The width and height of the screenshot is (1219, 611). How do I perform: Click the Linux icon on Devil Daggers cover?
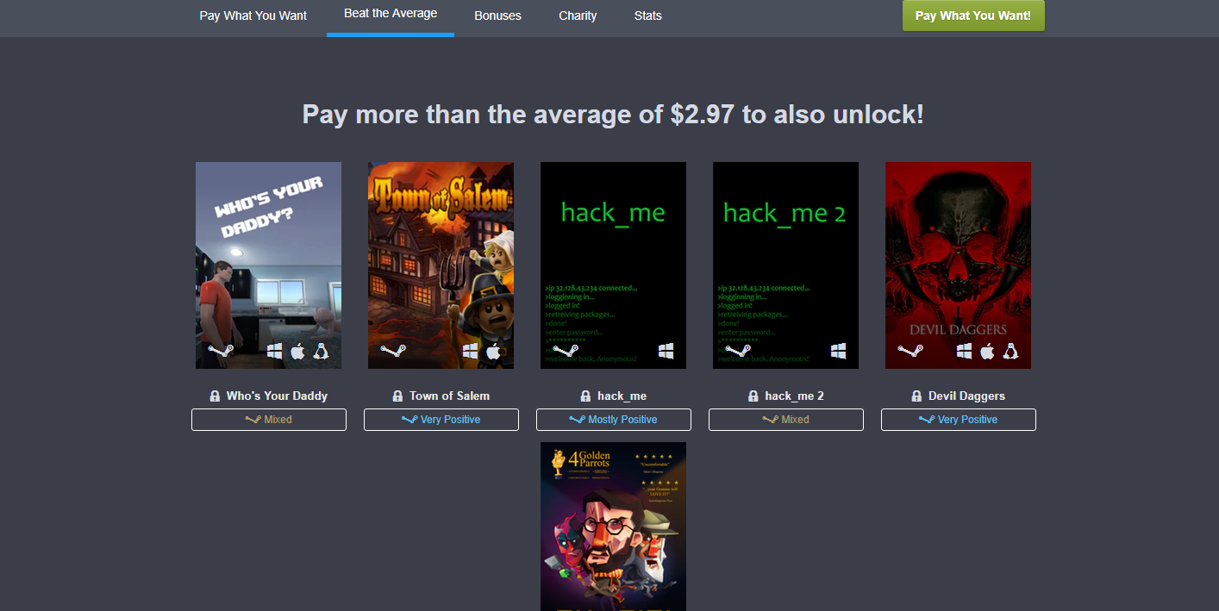pyautogui.click(x=1010, y=351)
